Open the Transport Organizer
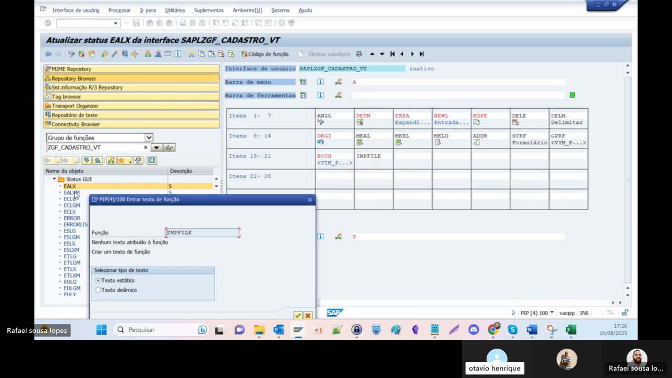Viewport: 672px width, 378px height. point(131,106)
